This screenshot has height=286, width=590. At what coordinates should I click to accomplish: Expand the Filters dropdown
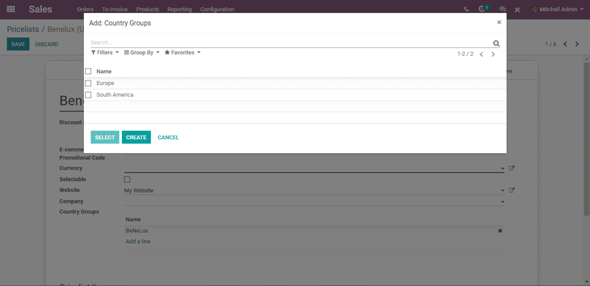pyautogui.click(x=105, y=52)
